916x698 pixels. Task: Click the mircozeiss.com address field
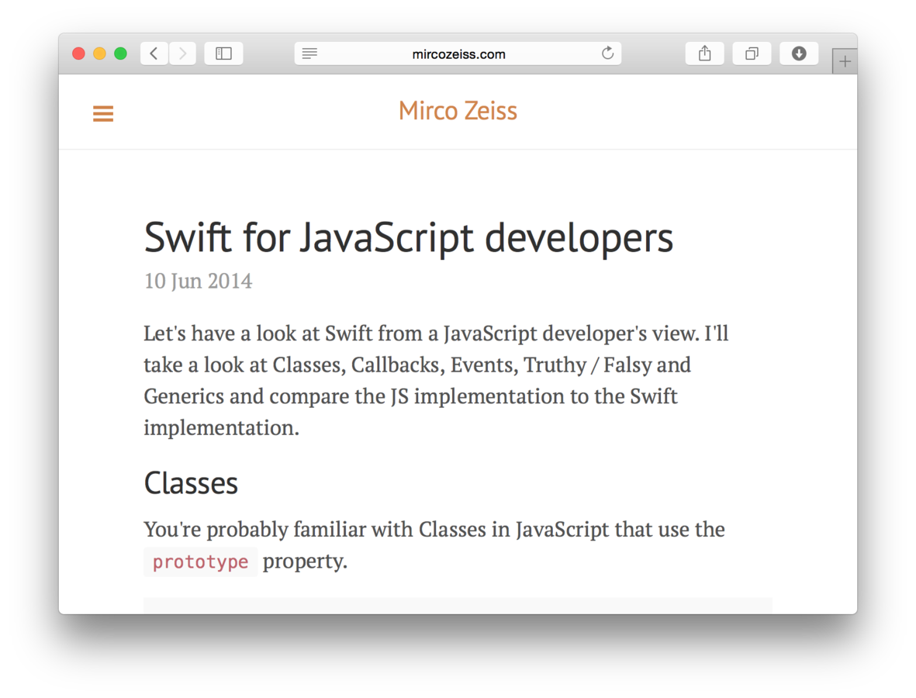(458, 54)
